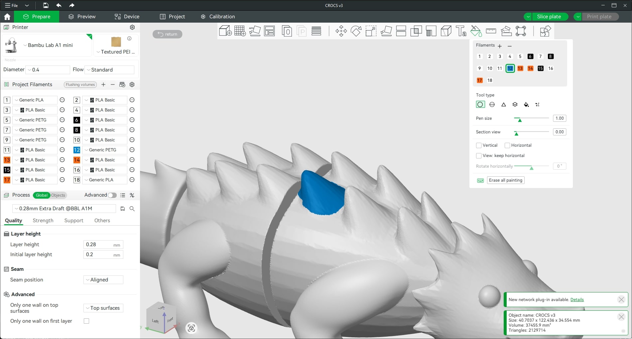This screenshot has width=632, height=339.
Task: Select the Support painting tool
Action: tap(431, 31)
